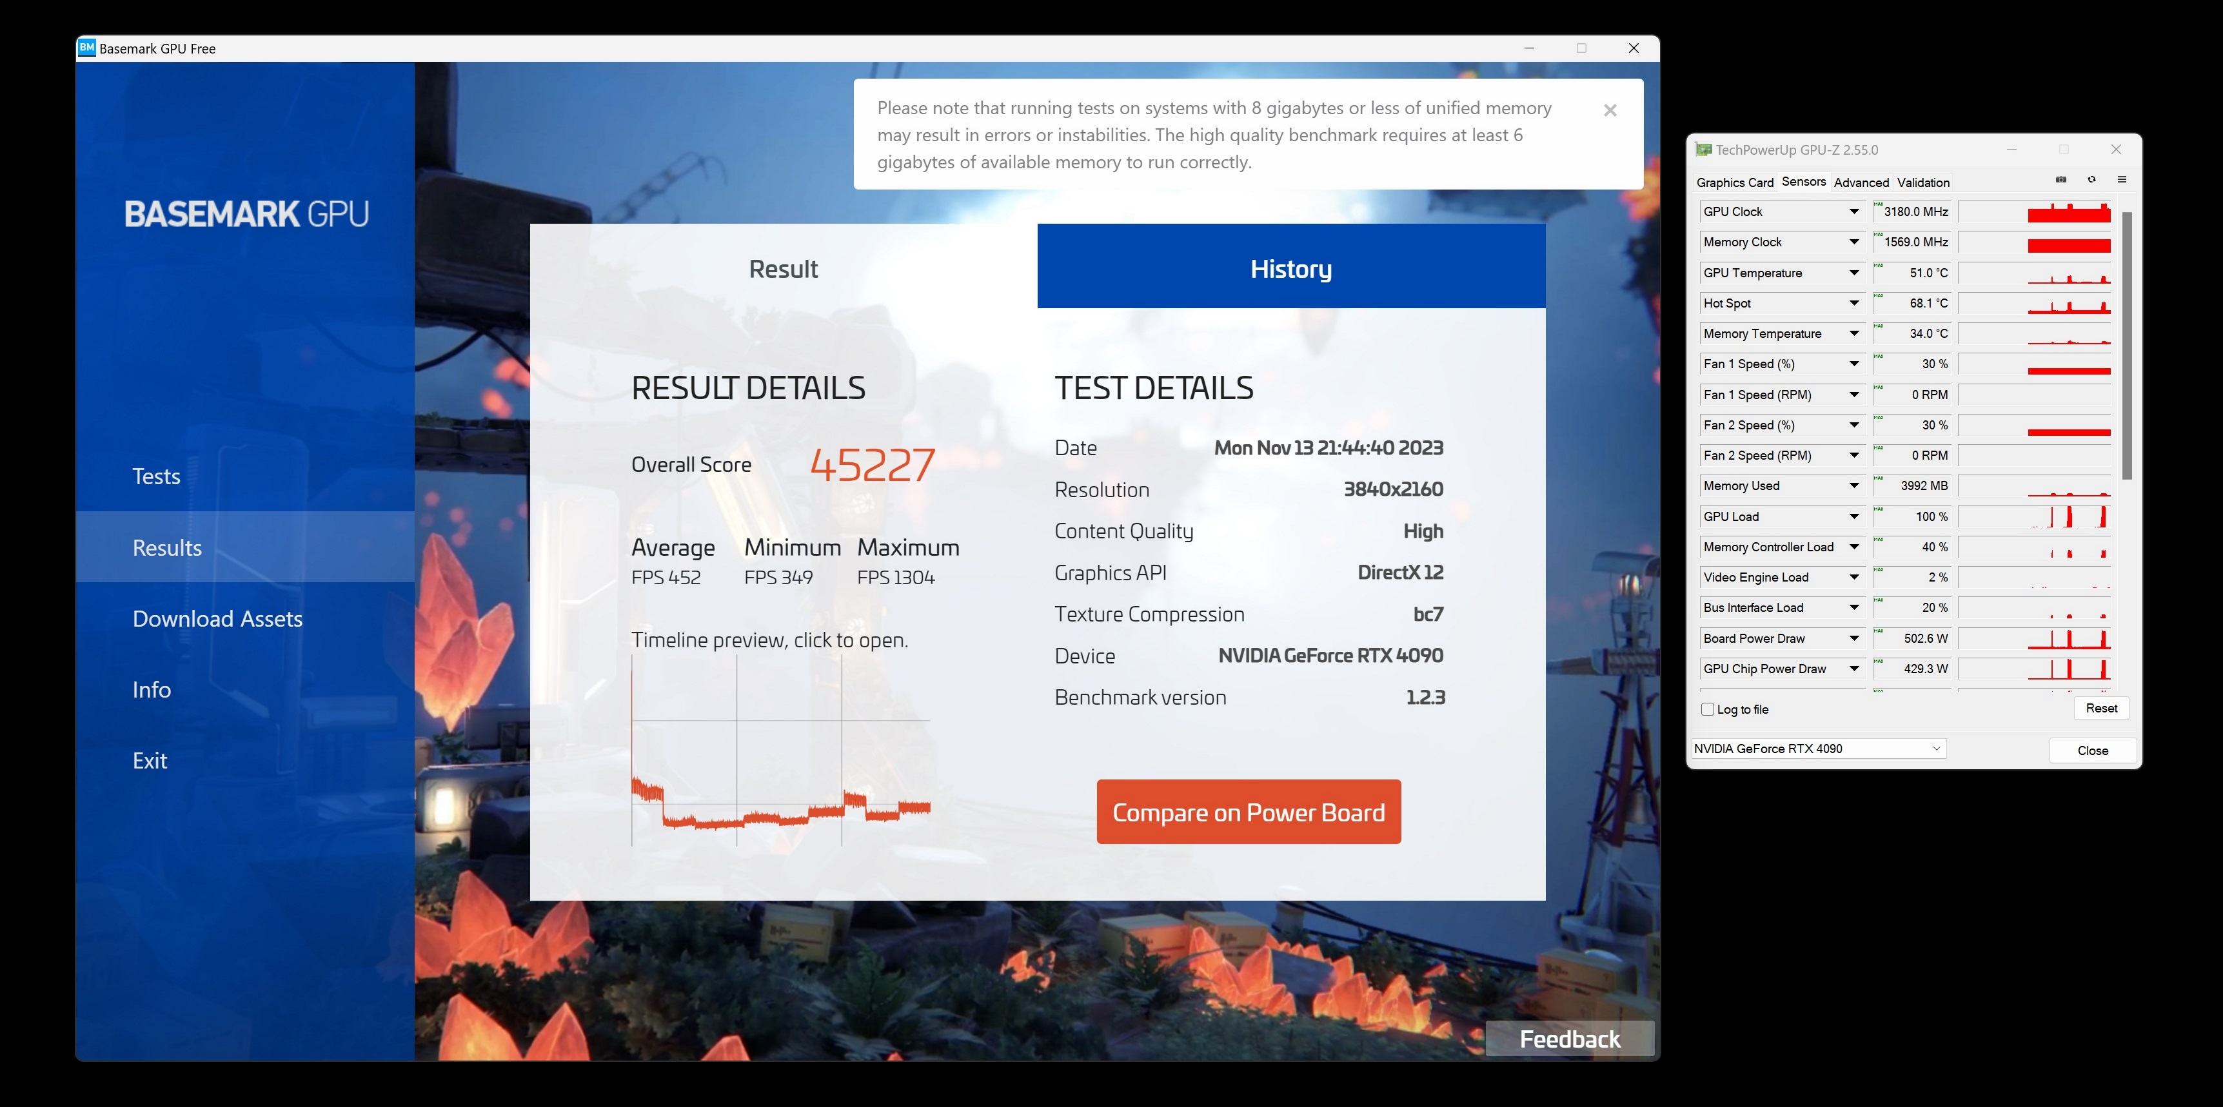The image size is (2223, 1107).
Task: Expand the Memory Controller Load dropdown
Action: pyautogui.click(x=1853, y=547)
